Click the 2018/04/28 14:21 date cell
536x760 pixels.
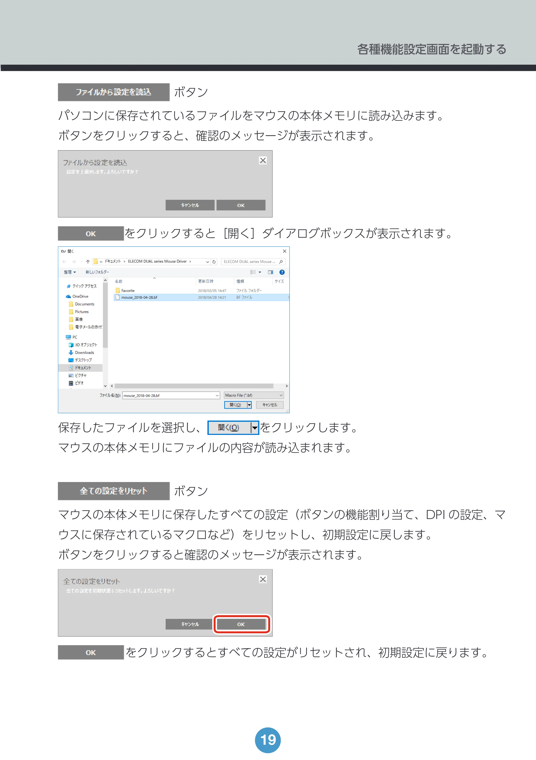click(212, 297)
